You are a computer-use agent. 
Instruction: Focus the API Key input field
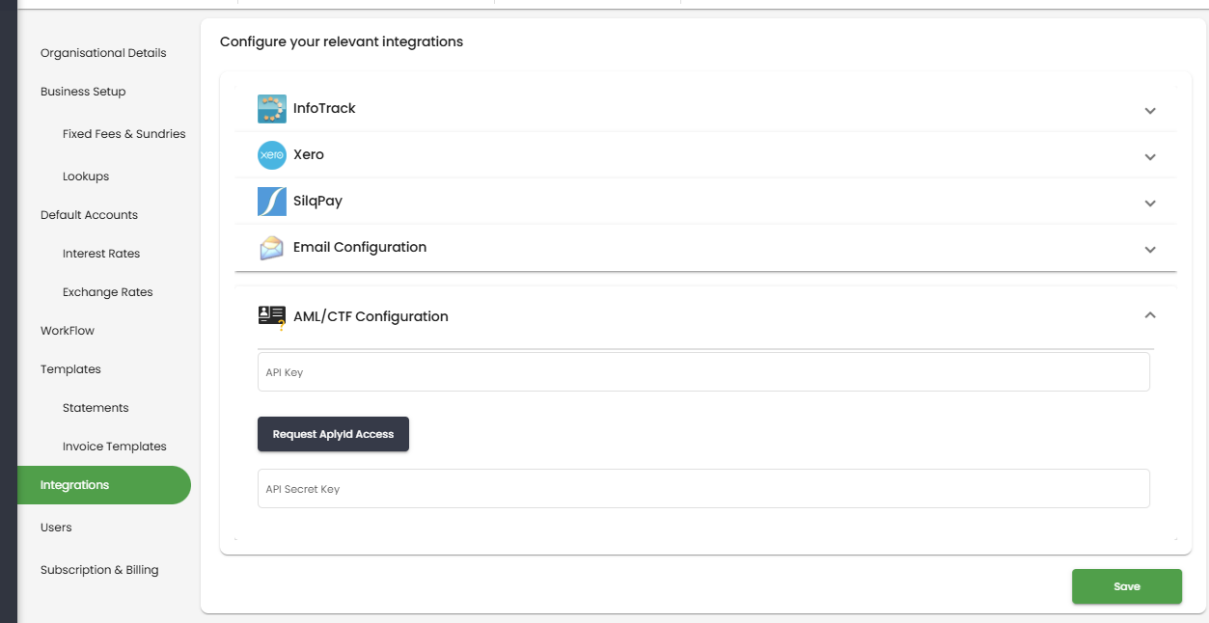pos(703,371)
